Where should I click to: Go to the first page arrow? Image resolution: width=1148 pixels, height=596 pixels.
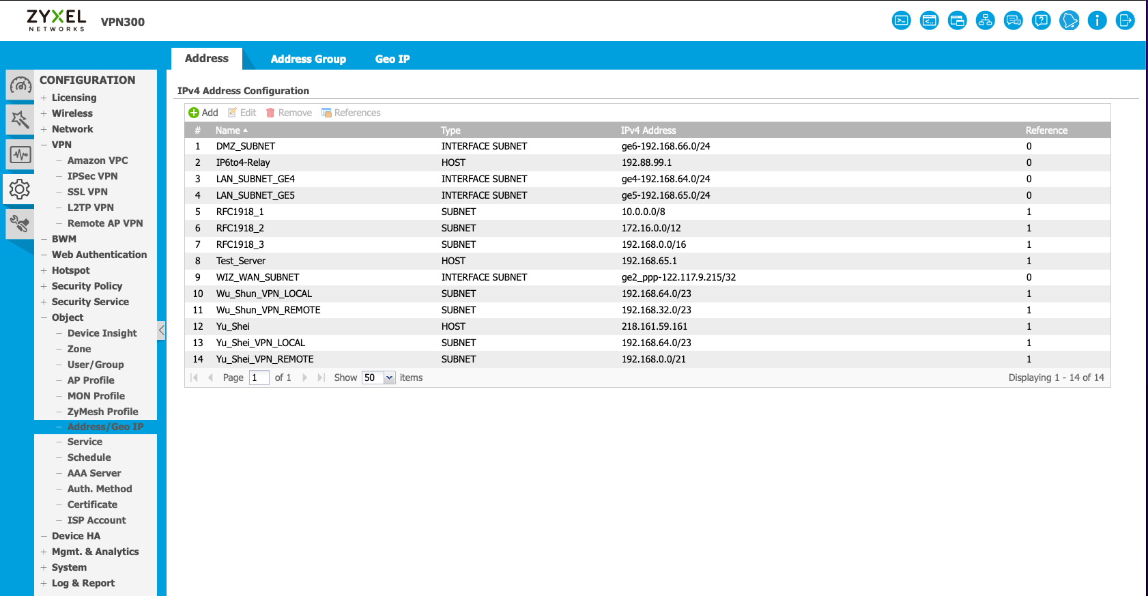[195, 378]
